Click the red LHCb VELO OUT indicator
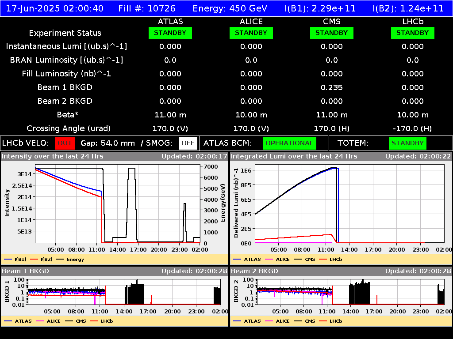 (65, 143)
